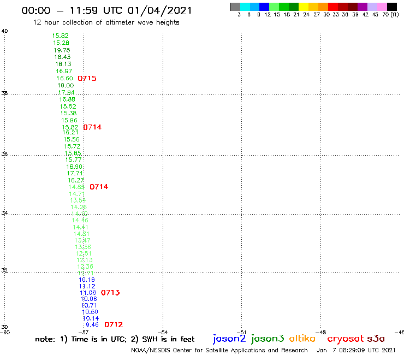Screen dimensions: 404x355
Task: Select wave height value 16.21
Action: (x=70, y=132)
